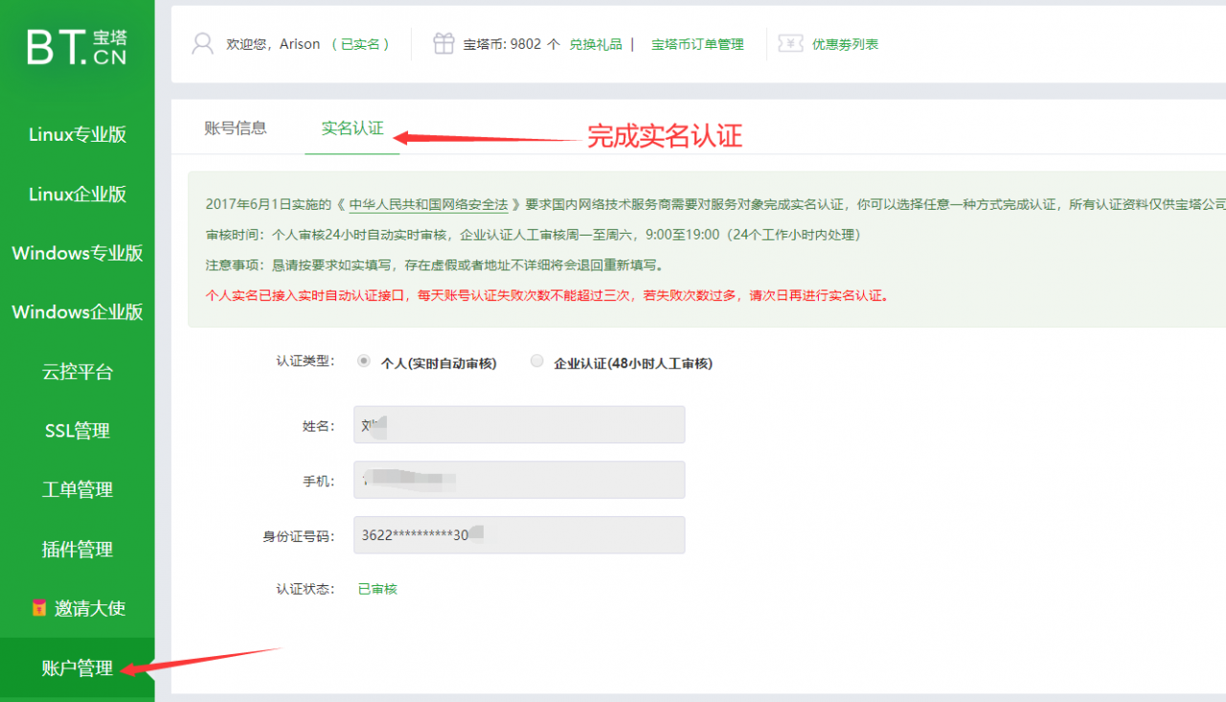Click the red 个人实名已接入 warning line
Image resolution: width=1226 pixels, height=702 pixels.
(547, 296)
